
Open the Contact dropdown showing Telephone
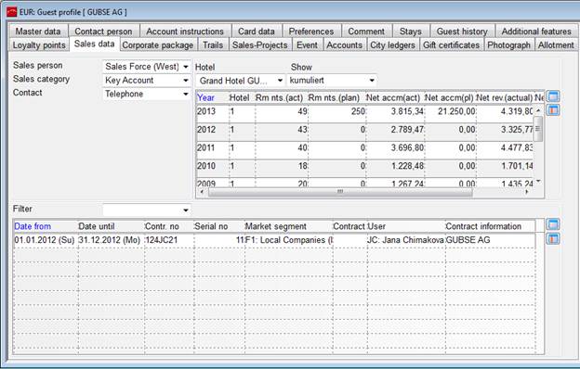(147, 94)
